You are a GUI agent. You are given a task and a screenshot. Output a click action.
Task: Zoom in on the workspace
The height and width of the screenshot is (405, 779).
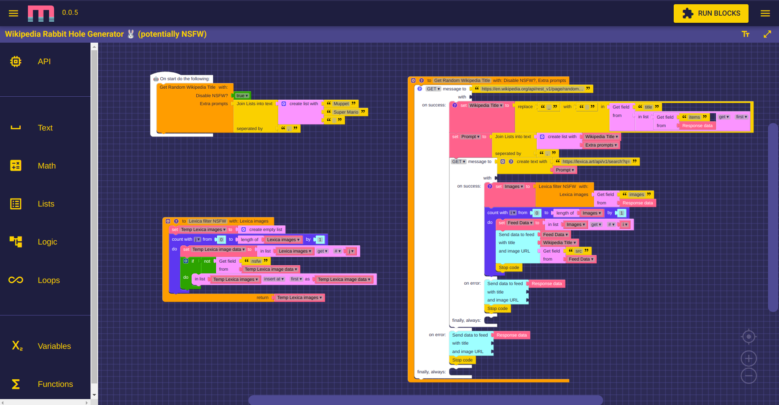(x=749, y=359)
